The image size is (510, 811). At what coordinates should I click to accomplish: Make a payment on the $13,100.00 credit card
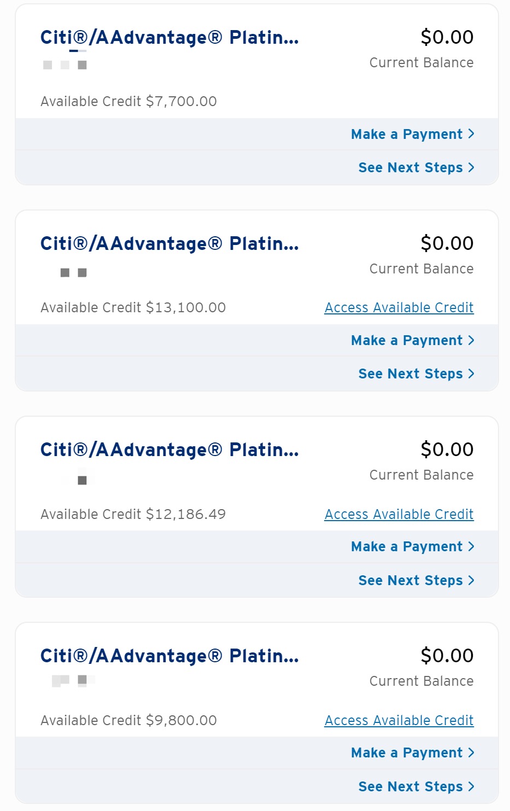413,341
